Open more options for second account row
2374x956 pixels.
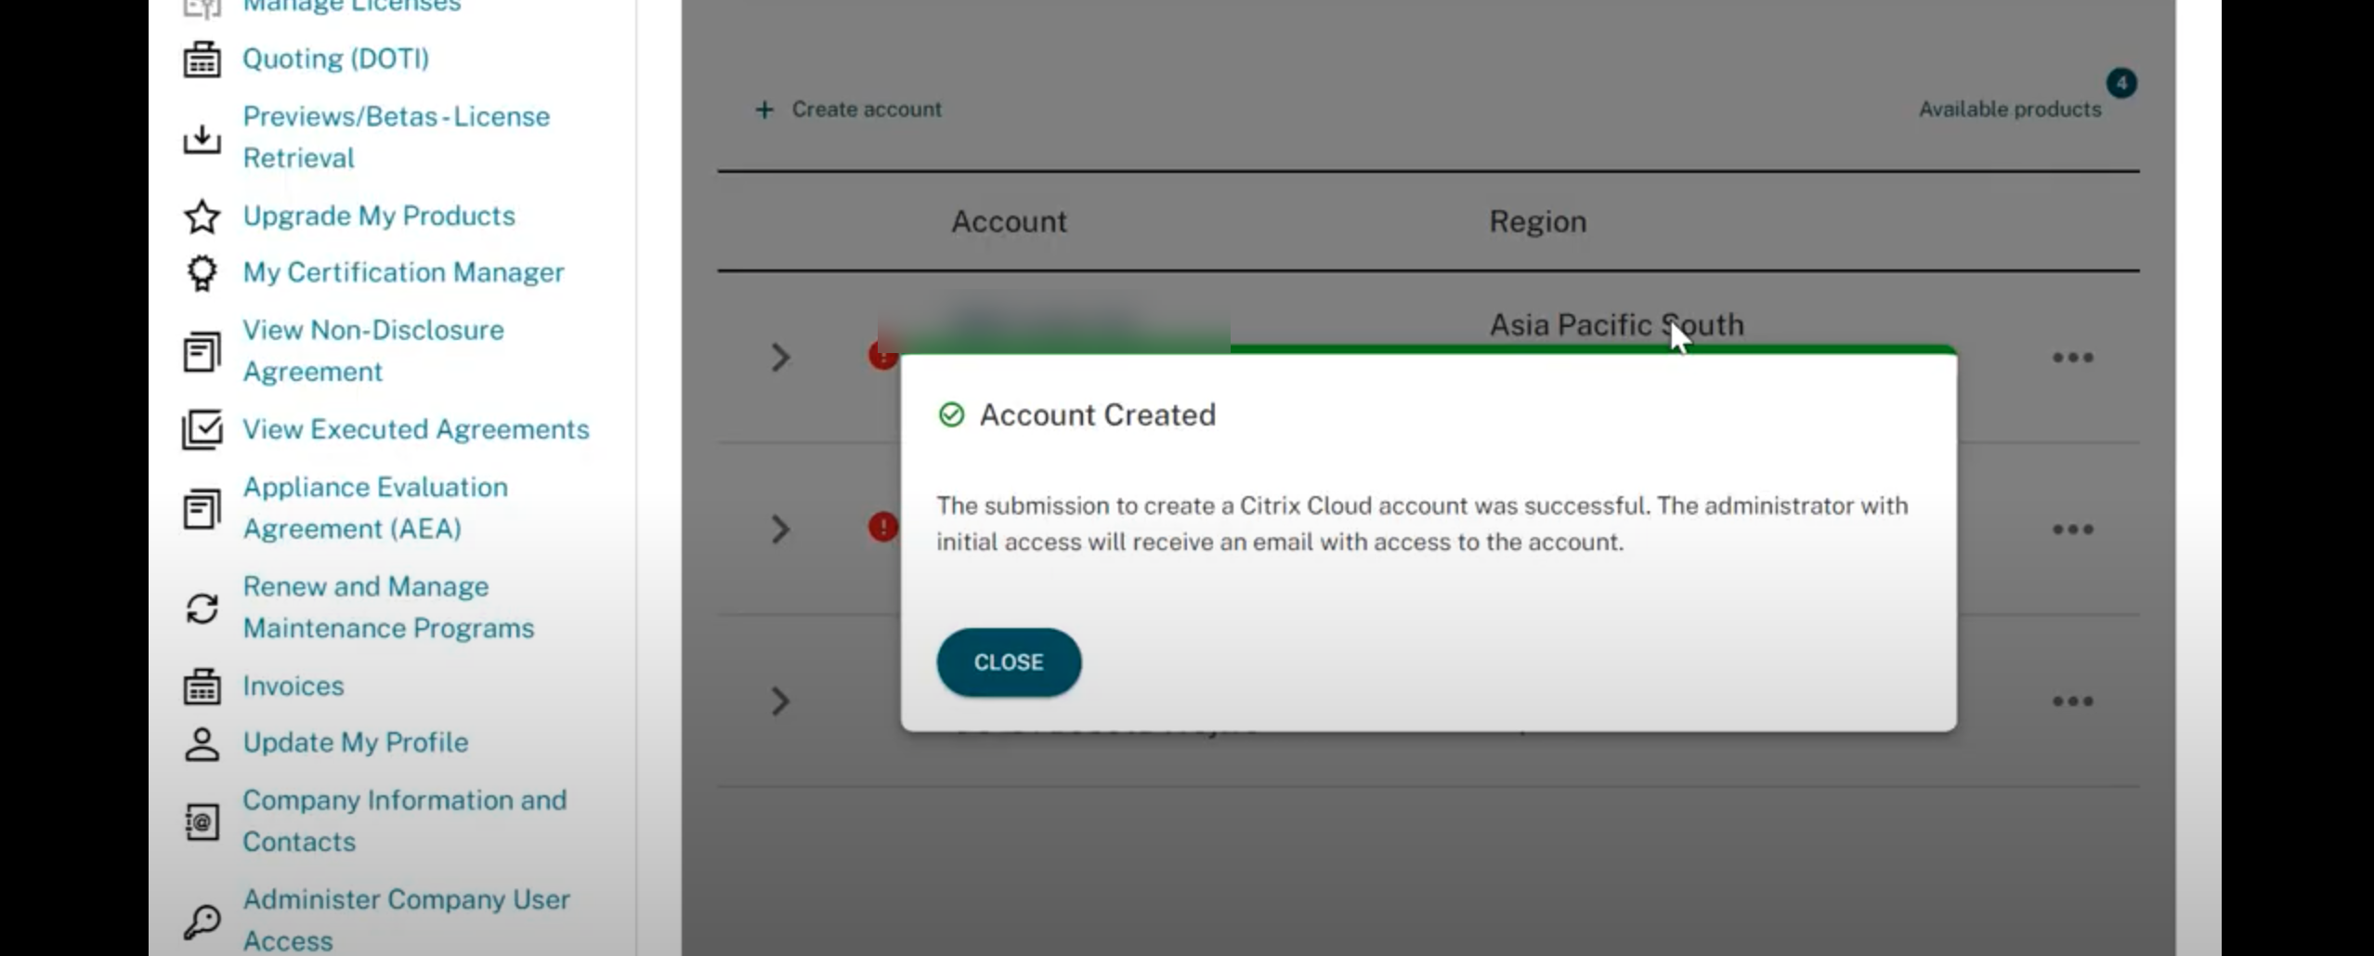pos(2072,530)
